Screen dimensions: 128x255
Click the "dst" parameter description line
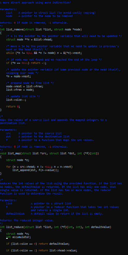tap(38, 137)
